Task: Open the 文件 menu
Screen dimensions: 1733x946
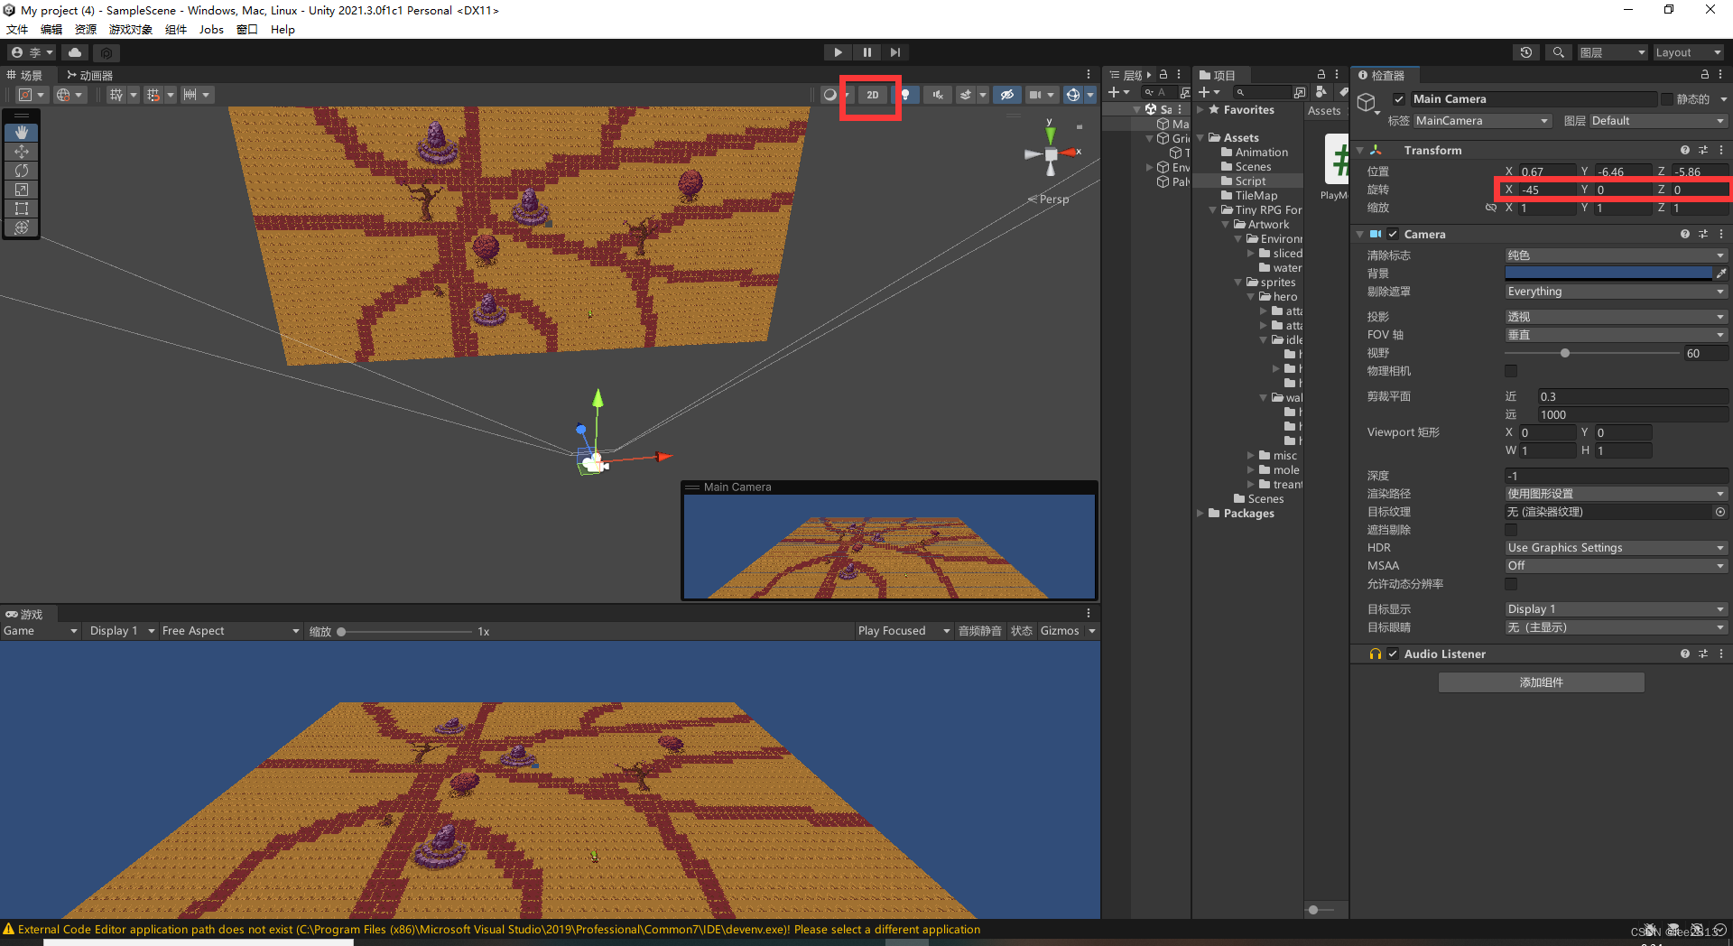Action: point(17,29)
